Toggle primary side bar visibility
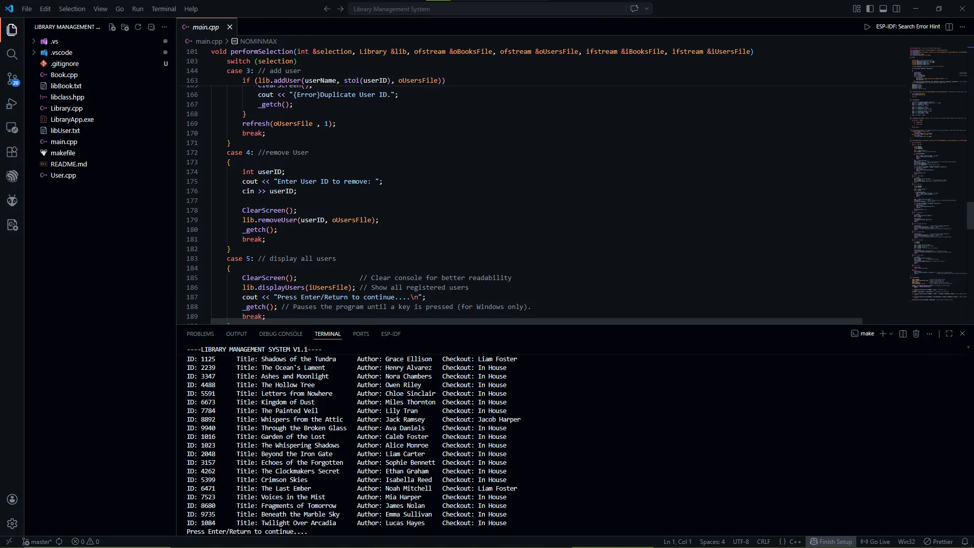Viewport: 974px width, 548px height. pos(870,9)
